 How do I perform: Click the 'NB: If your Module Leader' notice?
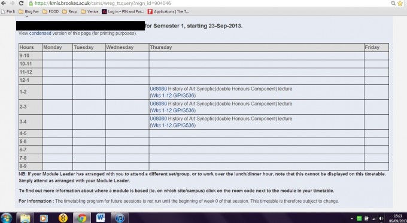[x=202, y=178]
